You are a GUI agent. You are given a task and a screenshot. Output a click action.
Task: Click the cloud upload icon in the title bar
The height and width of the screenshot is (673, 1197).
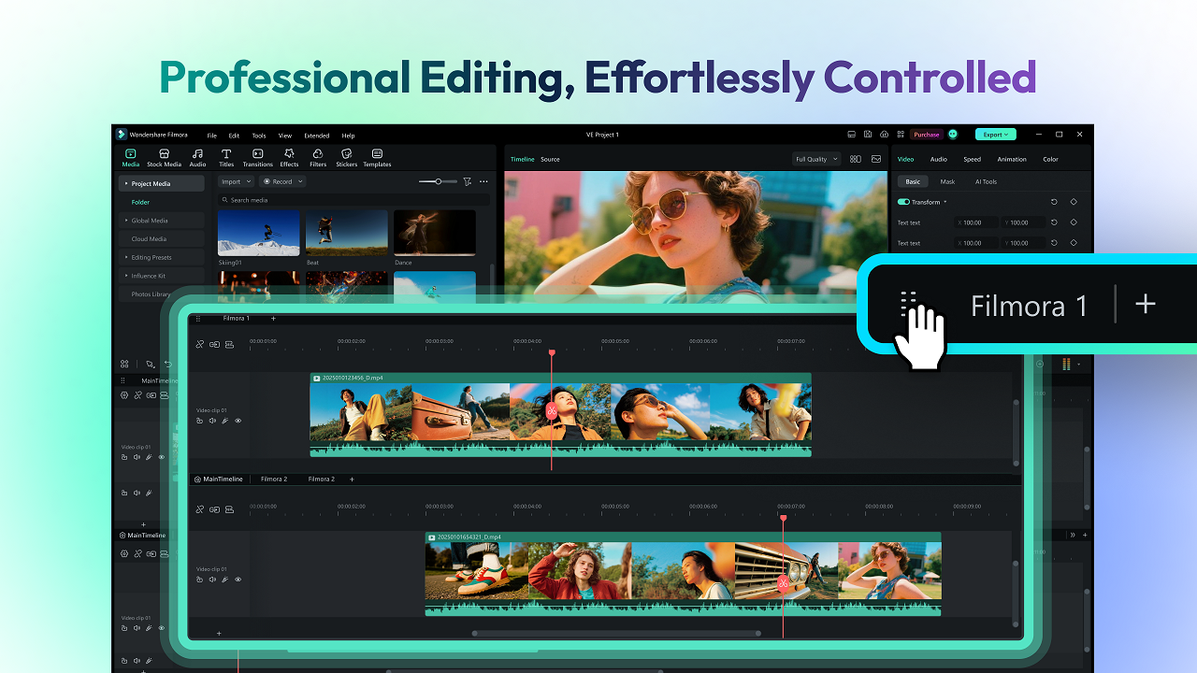click(884, 135)
